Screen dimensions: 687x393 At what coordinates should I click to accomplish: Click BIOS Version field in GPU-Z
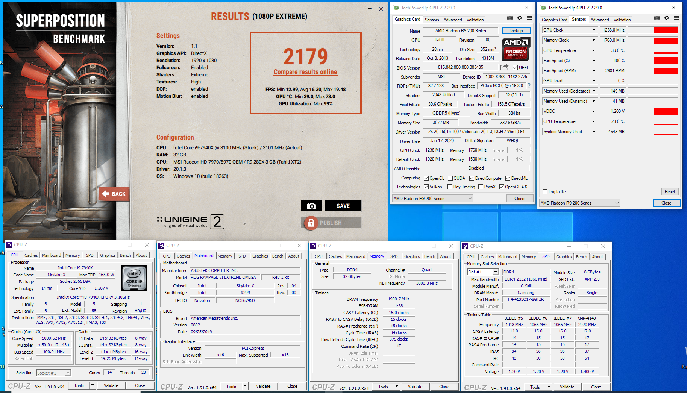(x=460, y=67)
